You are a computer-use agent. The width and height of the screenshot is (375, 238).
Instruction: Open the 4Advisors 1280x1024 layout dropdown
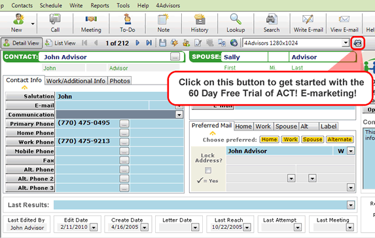[345, 43]
